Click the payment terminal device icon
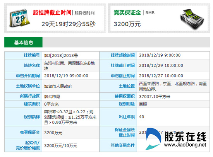Screen dimensions: 213x157 click(192, 19)
